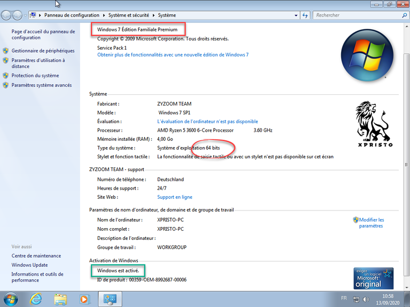410x307 pixels.
Task: Click in the 'Rechercher' search field
Action: click(x=357, y=15)
